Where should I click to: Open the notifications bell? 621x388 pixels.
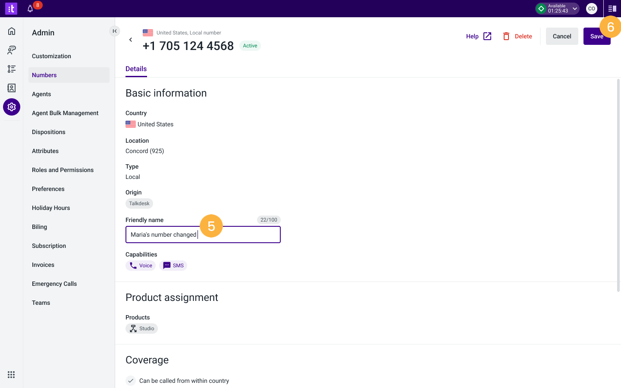pos(30,9)
